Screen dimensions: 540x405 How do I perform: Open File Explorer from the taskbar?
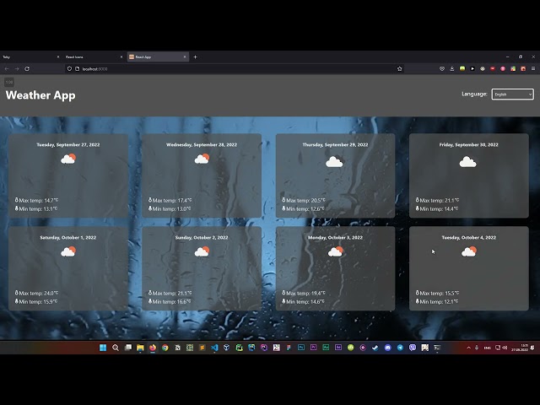140,348
